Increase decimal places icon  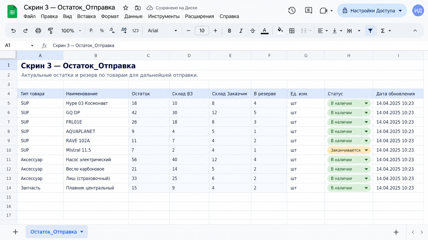click(124, 31)
